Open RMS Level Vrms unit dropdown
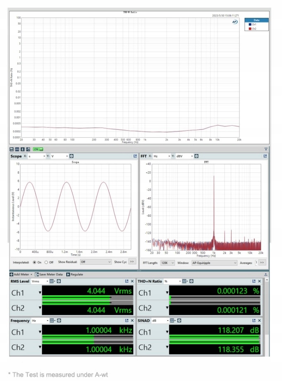This screenshot has width=282, height=381. point(40,281)
